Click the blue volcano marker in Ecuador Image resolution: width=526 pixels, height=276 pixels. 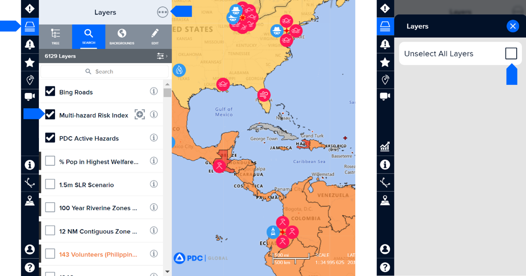click(x=273, y=232)
